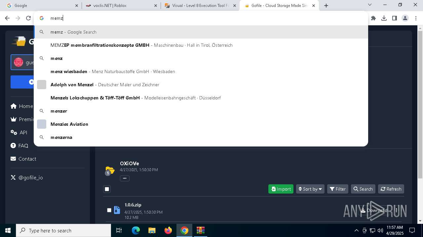Click the Filter button

click(x=338, y=189)
